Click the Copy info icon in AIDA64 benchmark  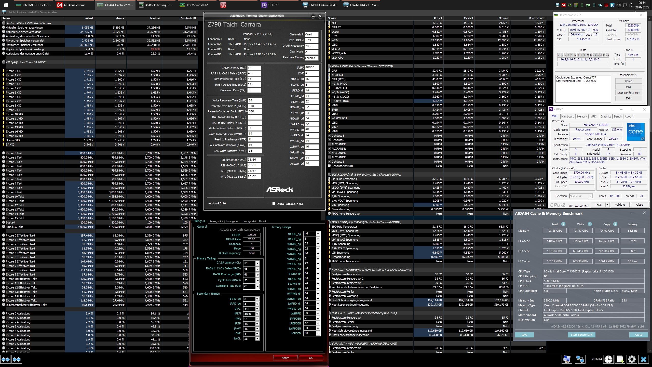[615, 224]
